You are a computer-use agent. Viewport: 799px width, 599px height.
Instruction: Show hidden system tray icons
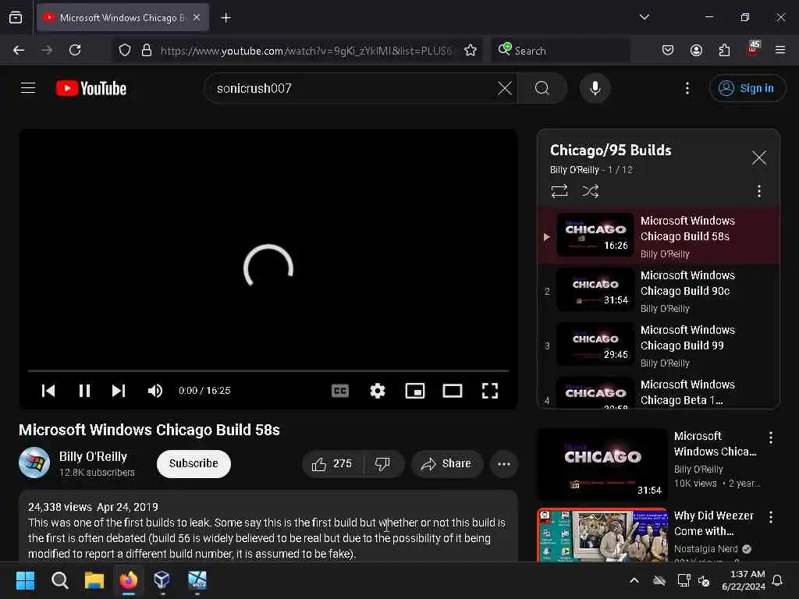click(634, 580)
